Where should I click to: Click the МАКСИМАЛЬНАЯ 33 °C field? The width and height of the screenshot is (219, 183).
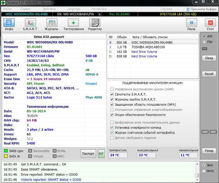click(146, 155)
